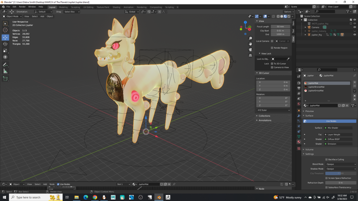Open Tool properties tab icon
358x201 pixels.
coord(299,76)
